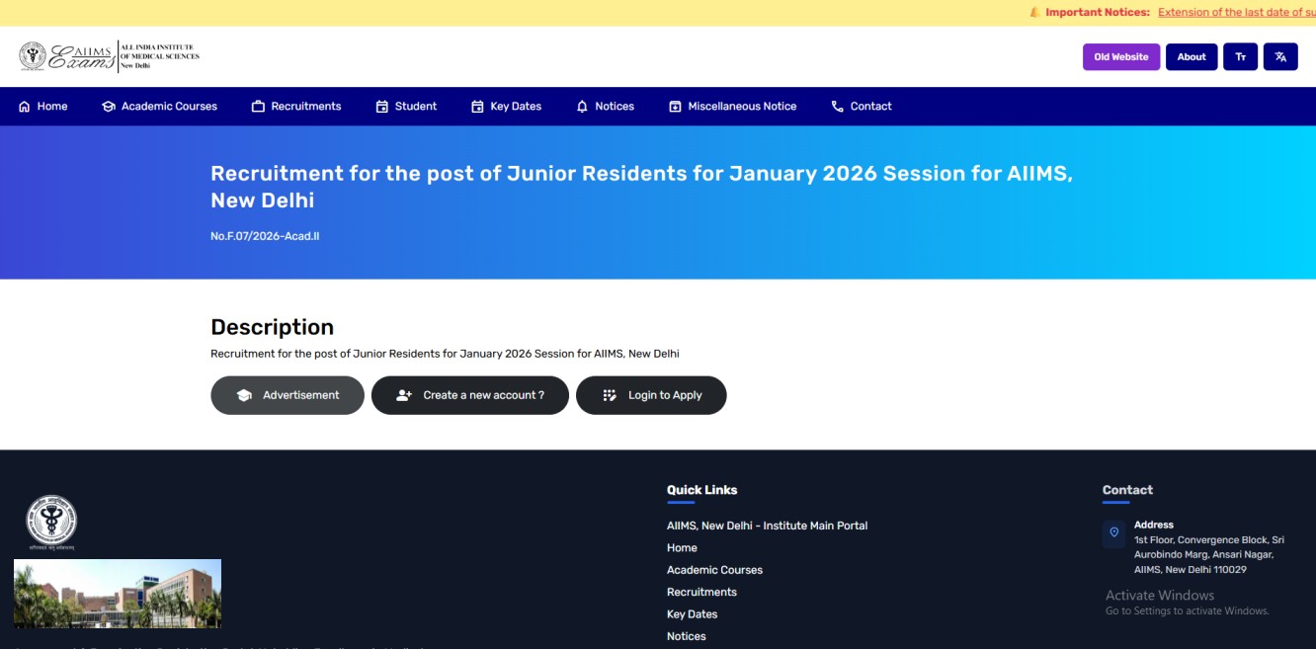Click the phone icon beside Contact

pyautogui.click(x=836, y=106)
